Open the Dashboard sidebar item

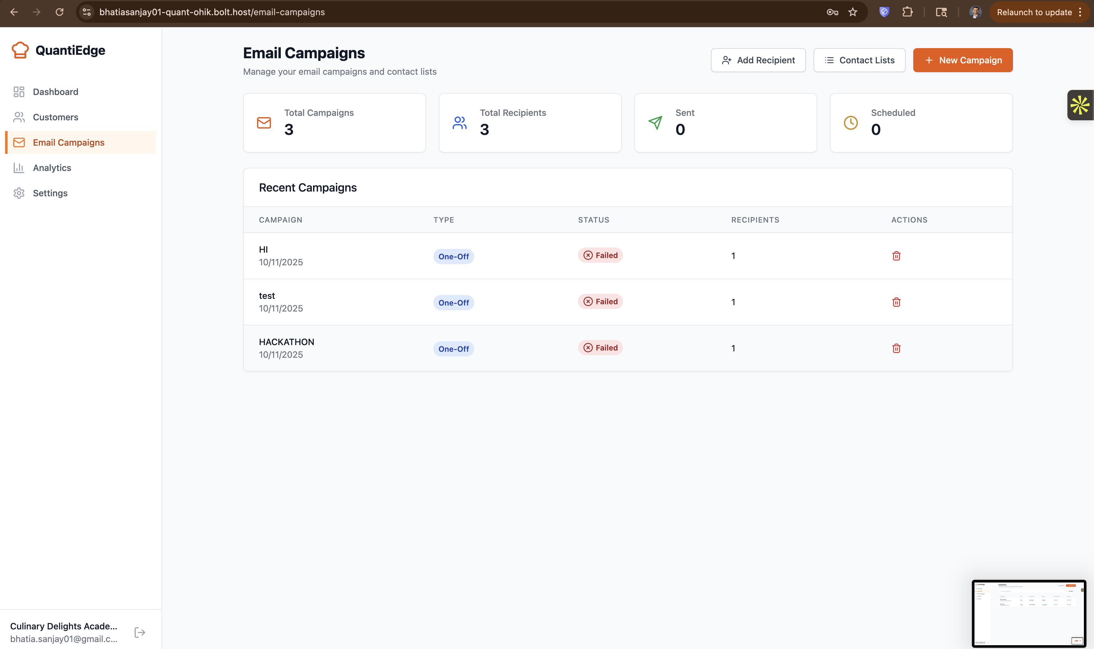pos(55,92)
